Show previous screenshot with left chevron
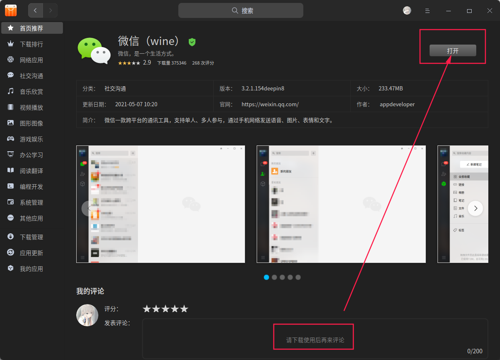Screen dimensions: 500x360 [x=89, y=208]
